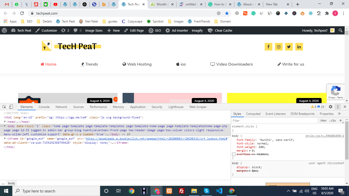Click the New style rule plus icon
Screen dimensions: 349x196
coord(340,120)
